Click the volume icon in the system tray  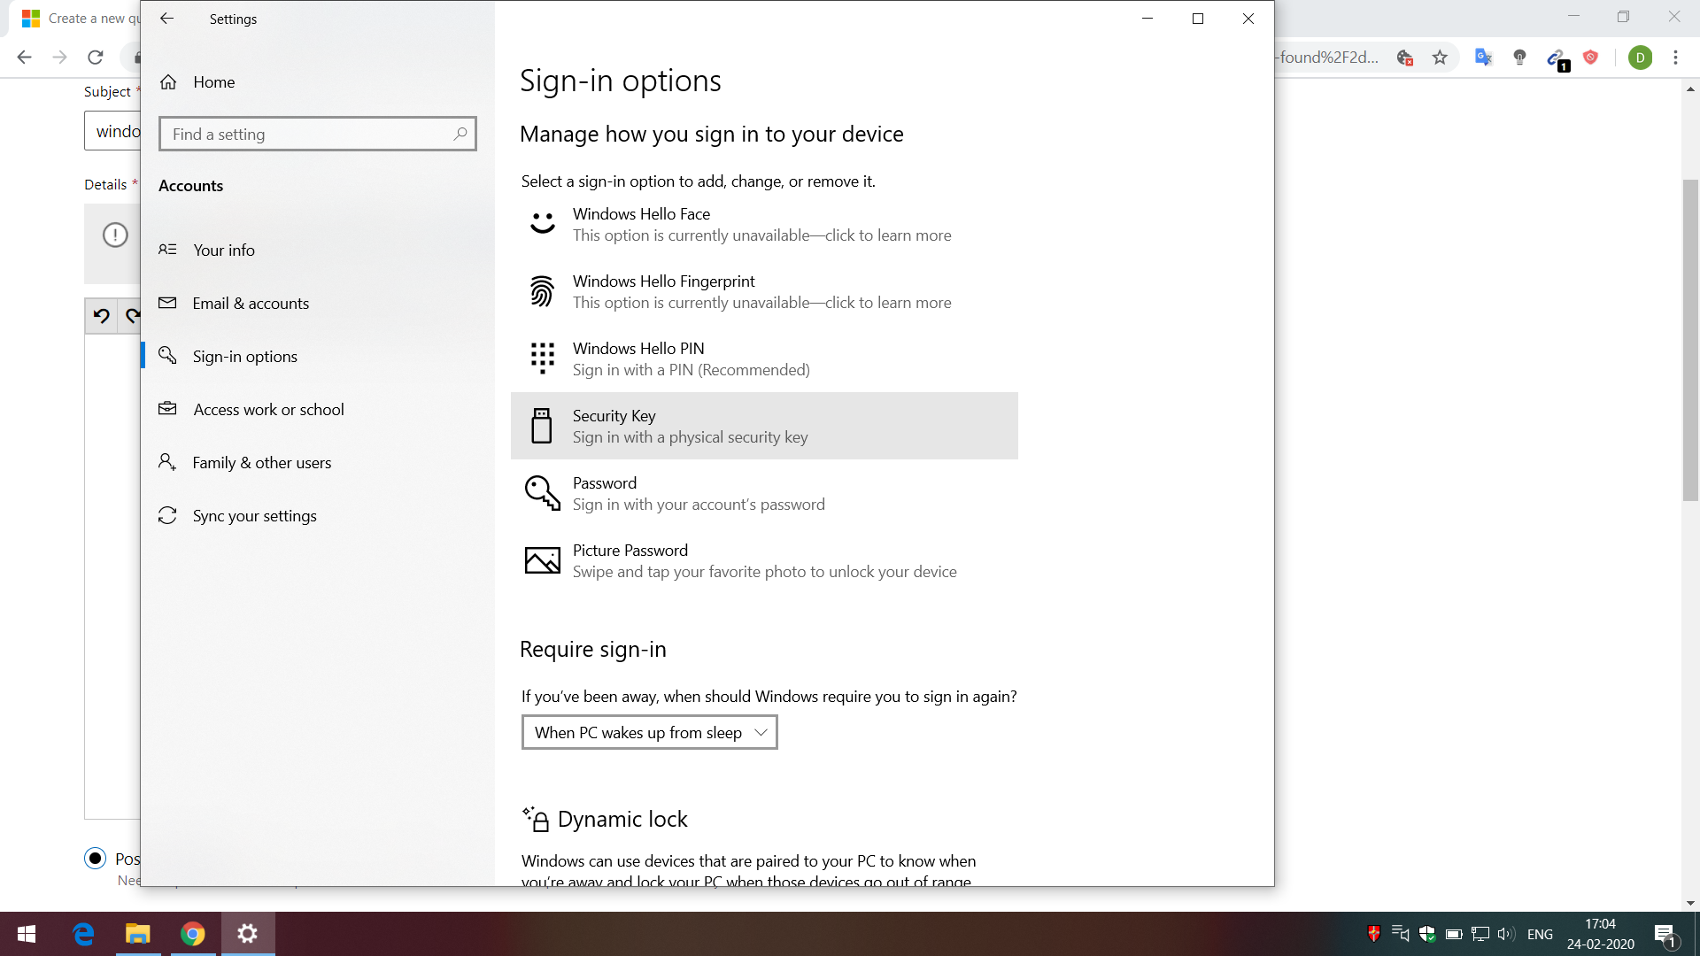[x=1506, y=934]
